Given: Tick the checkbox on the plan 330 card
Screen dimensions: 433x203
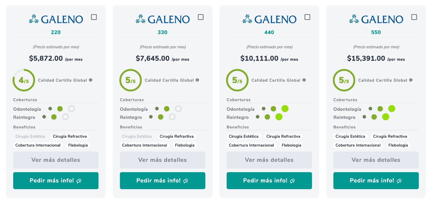Looking at the screenshot, I should pos(201,17).
